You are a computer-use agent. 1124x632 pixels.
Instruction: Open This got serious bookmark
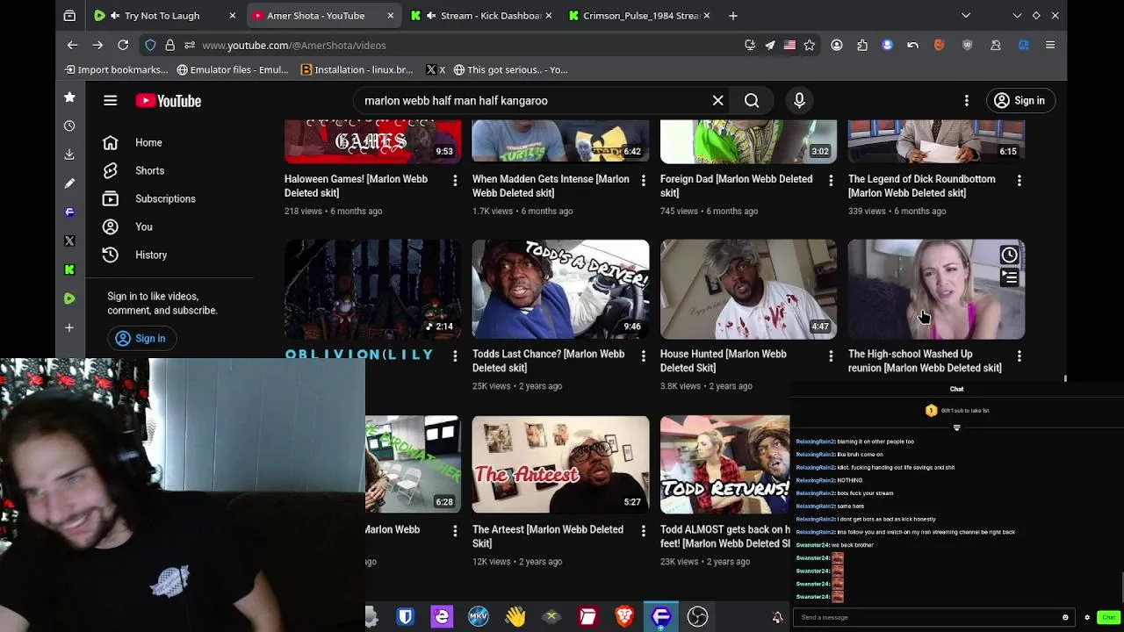pos(510,69)
